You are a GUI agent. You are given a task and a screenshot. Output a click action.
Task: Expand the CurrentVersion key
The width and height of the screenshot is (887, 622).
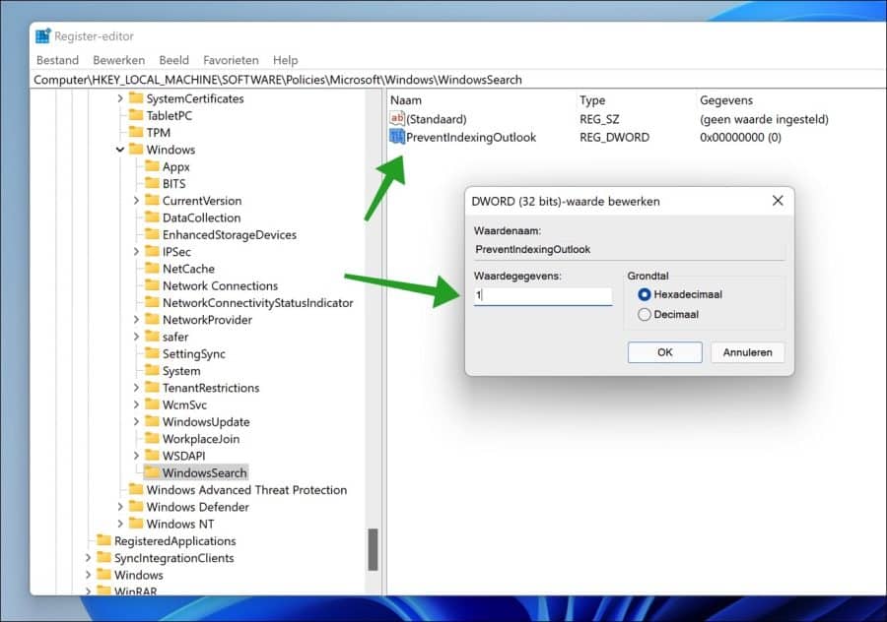pos(136,201)
